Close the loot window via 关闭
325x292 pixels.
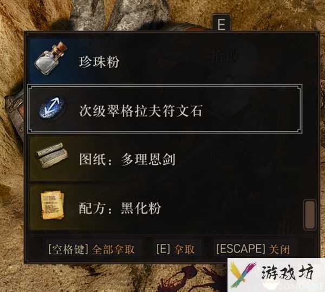pyautogui.click(x=279, y=249)
